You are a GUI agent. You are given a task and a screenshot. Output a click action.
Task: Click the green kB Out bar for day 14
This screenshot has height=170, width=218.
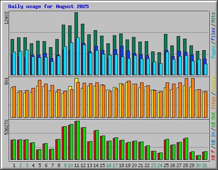97,145
